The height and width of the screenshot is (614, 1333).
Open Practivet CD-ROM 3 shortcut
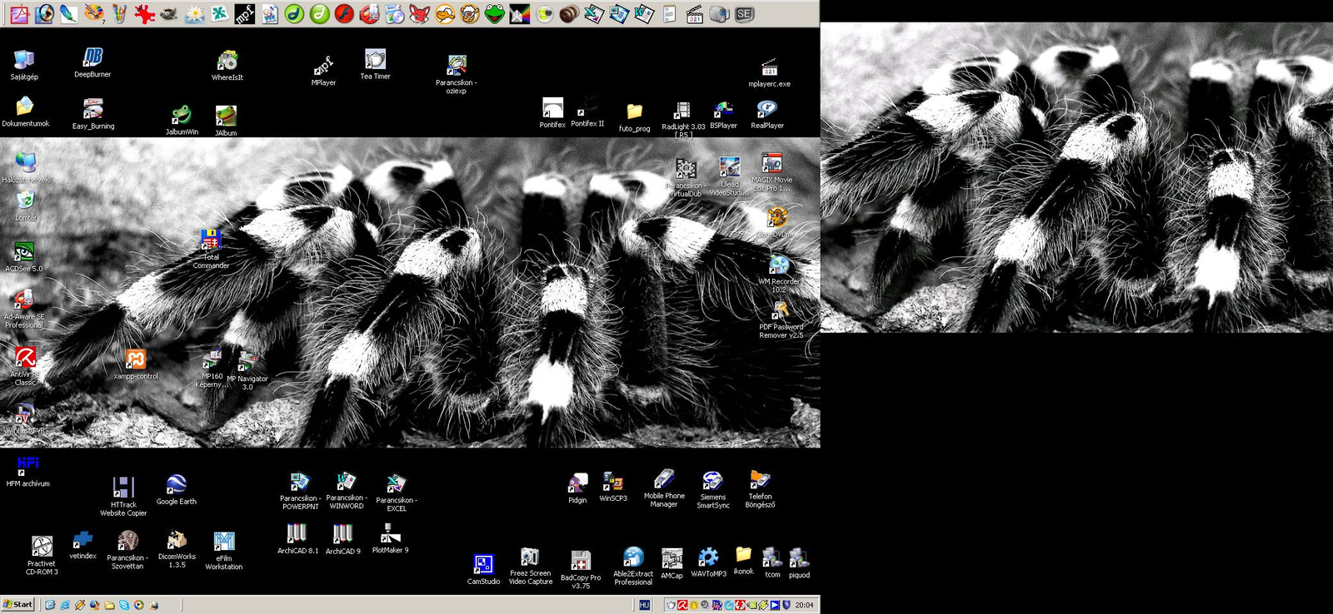(42, 556)
